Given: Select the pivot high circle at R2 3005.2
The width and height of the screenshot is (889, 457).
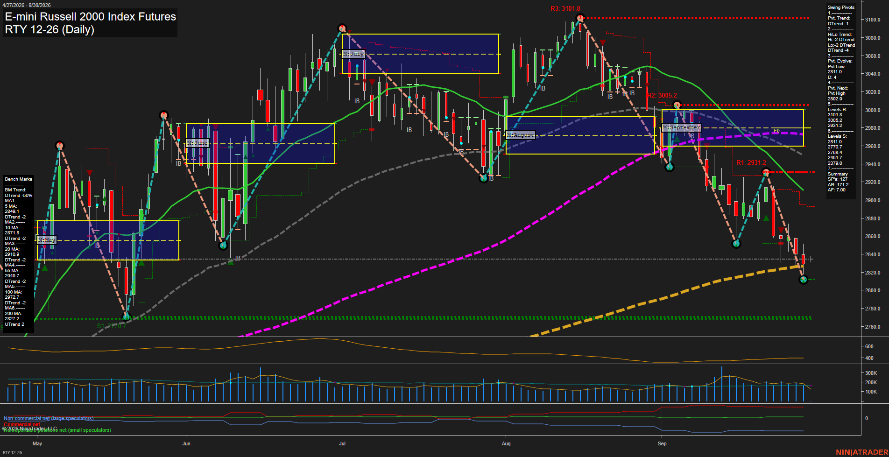Looking at the screenshot, I should [677, 105].
